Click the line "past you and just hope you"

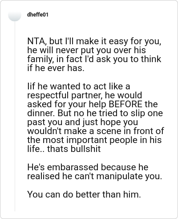click(x=83, y=122)
